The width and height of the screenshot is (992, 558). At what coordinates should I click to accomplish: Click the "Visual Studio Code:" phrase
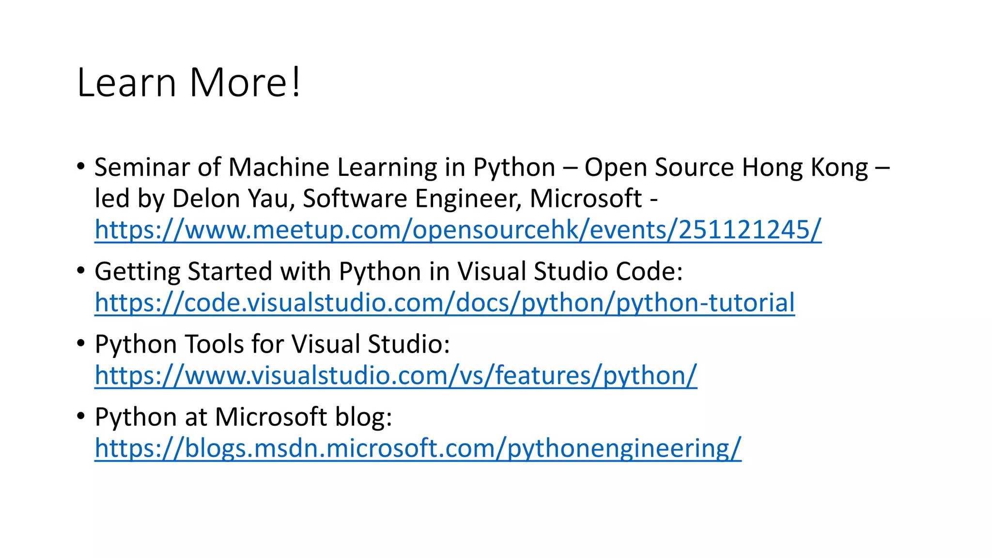(x=570, y=271)
